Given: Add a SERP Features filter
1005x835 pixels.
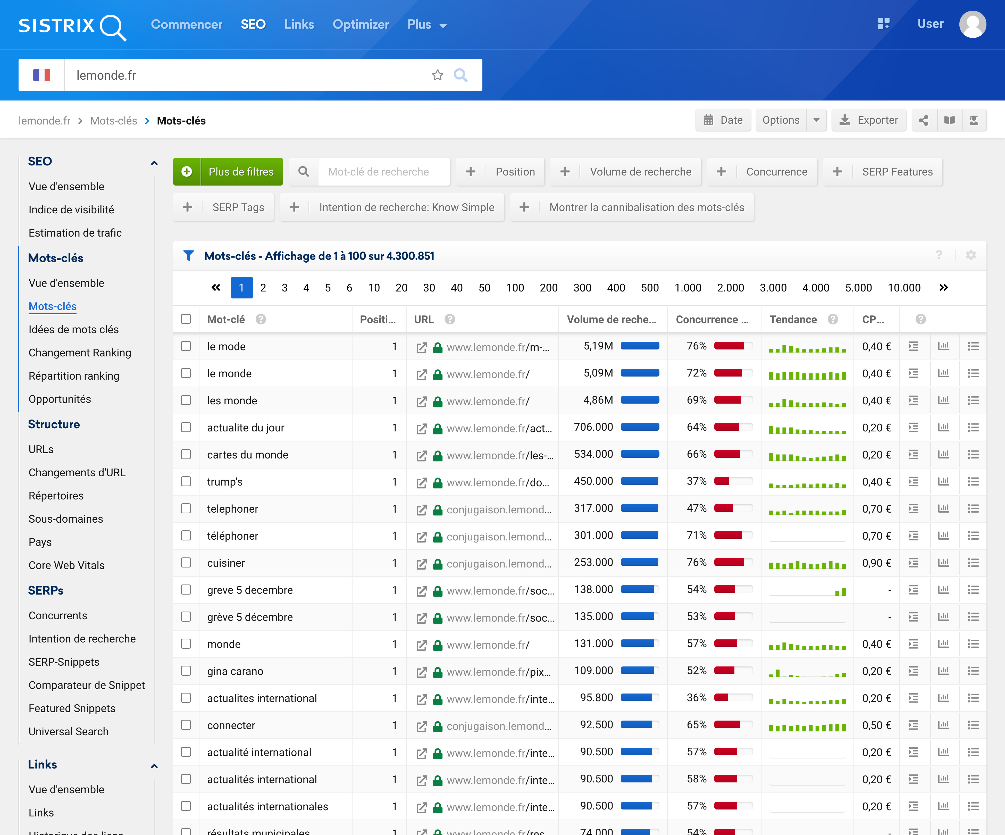Looking at the screenshot, I should 883,172.
